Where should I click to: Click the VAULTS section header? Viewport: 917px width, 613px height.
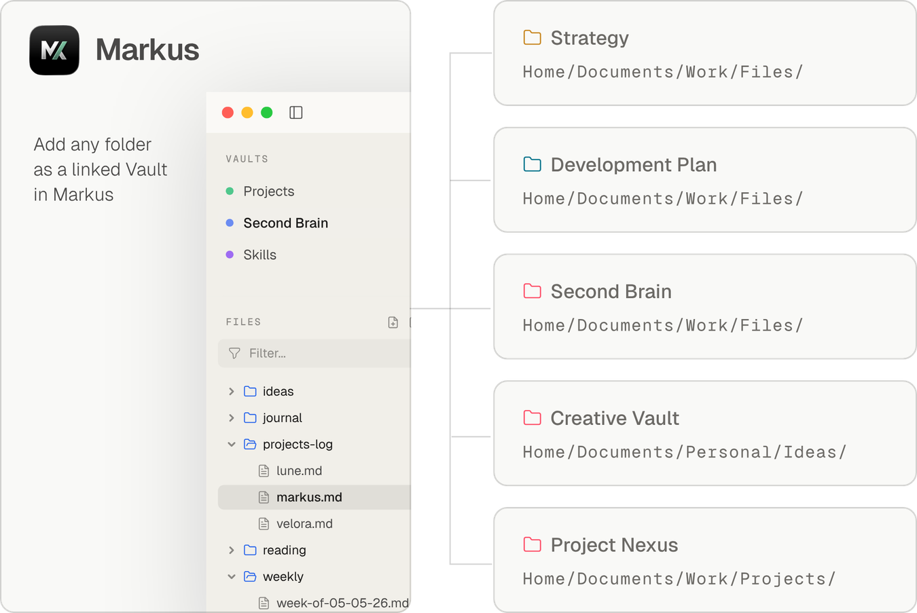pos(247,159)
